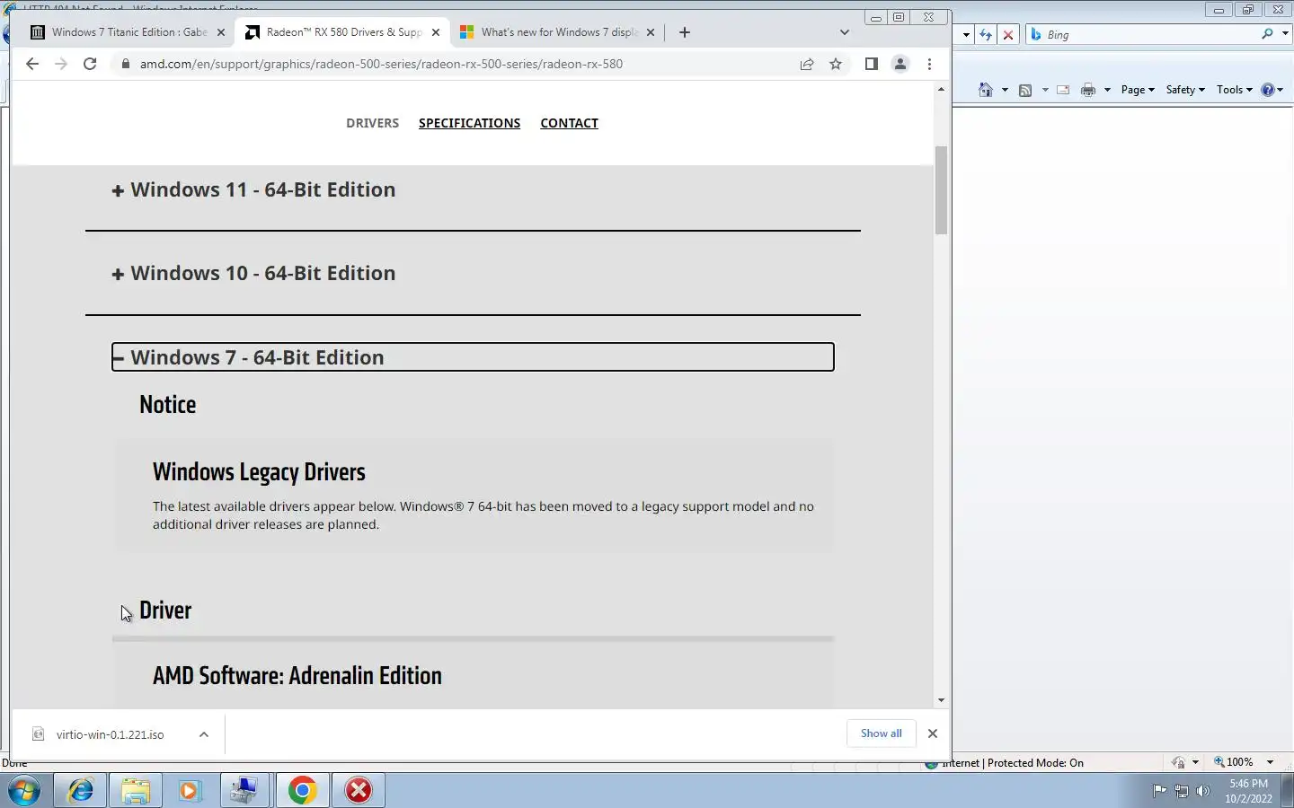Click Google Chrome on the taskbar

303,790
